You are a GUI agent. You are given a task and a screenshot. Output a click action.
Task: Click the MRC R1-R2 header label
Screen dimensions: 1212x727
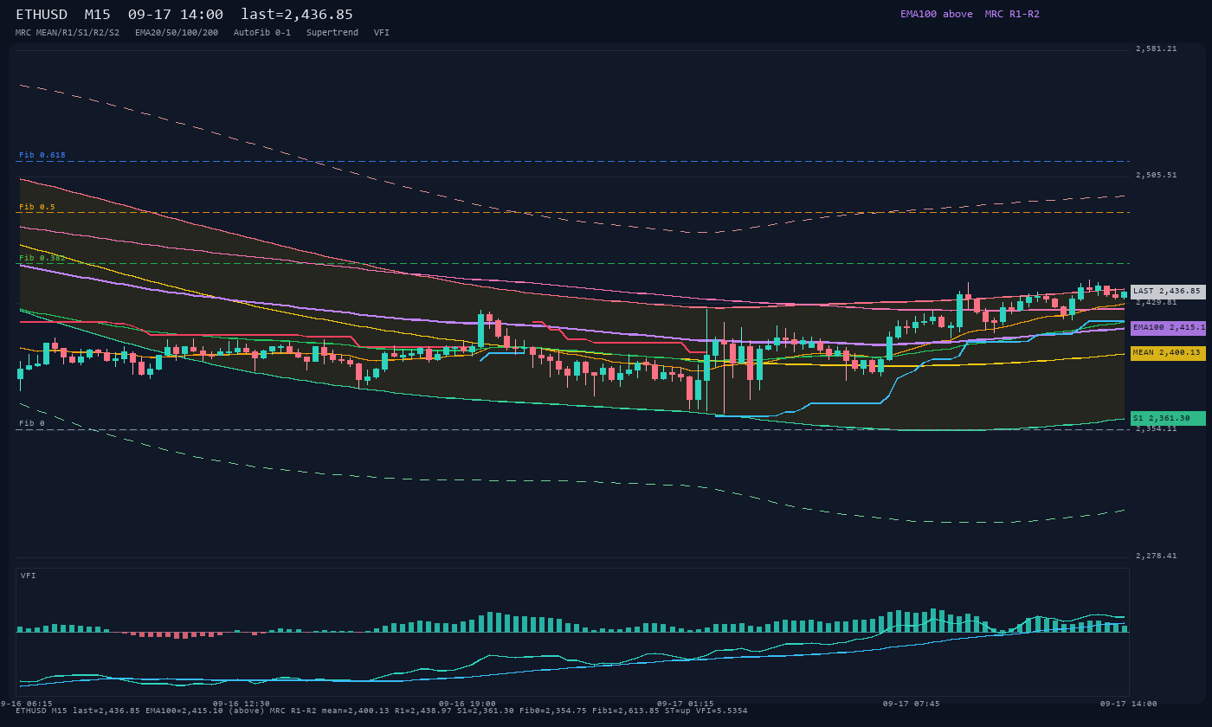point(1012,14)
